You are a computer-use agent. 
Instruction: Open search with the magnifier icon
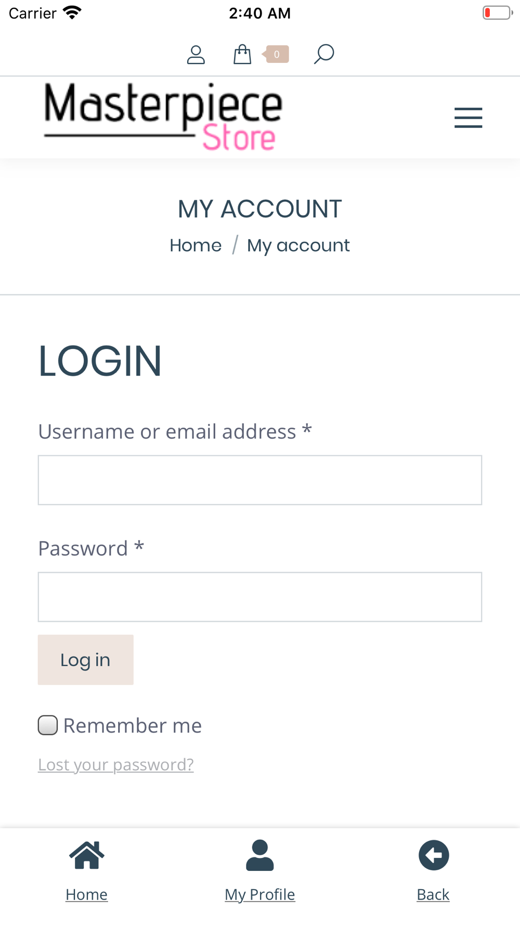click(323, 54)
